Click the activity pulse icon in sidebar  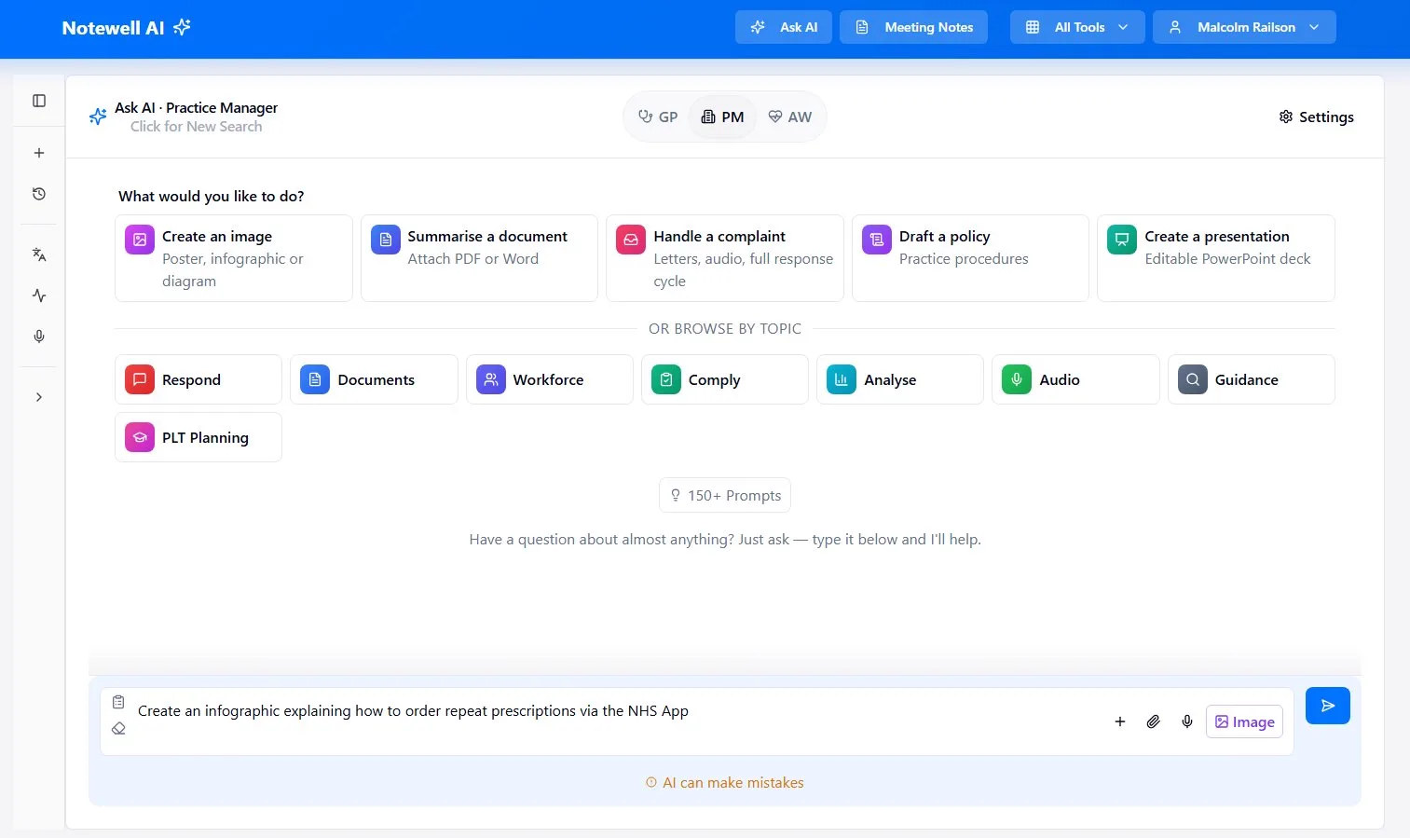39,295
